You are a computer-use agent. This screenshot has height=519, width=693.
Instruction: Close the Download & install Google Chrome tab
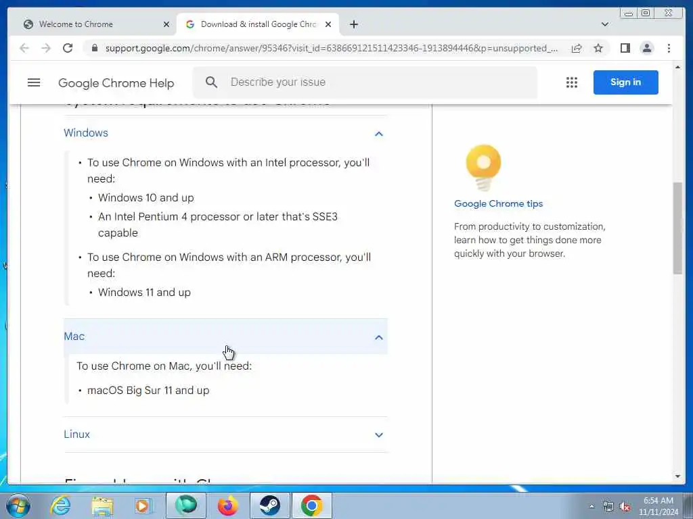(x=328, y=24)
